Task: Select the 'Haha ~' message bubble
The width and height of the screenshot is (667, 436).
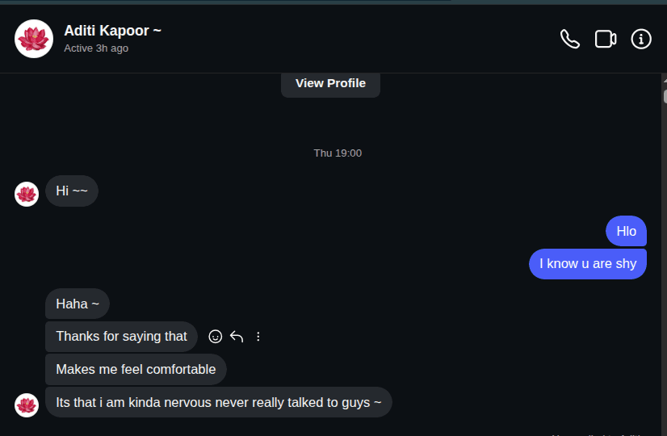Action: (x=77, y=304)
